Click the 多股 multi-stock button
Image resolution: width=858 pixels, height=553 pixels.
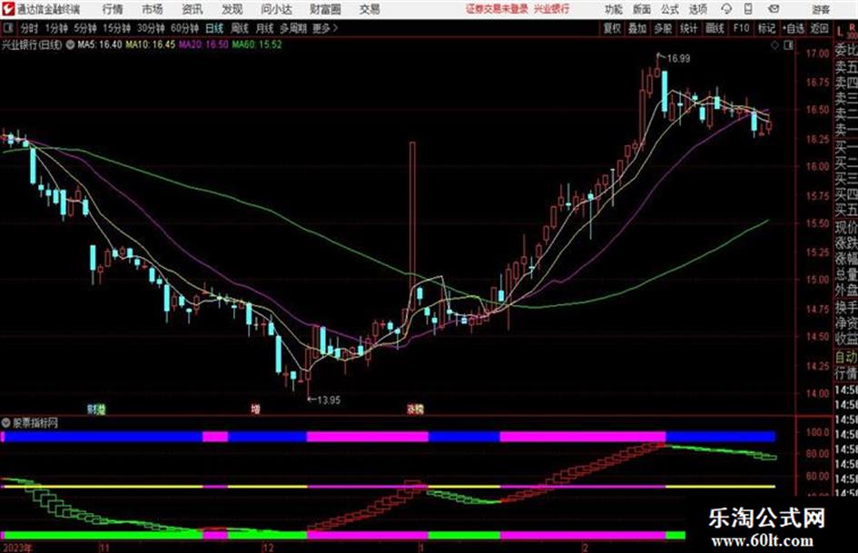click(663, 28)
